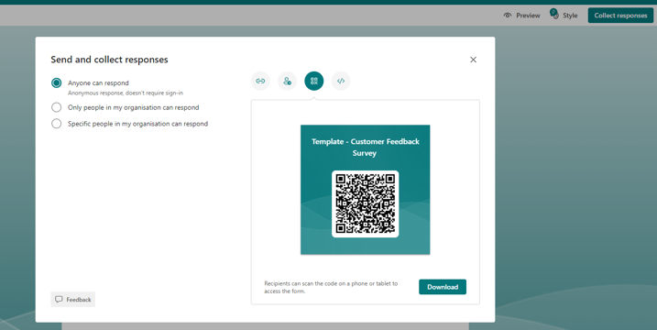This screenshot has height=330, width=657.
Task: Close the Send and collect responses dialog
Action: [473, 60]
